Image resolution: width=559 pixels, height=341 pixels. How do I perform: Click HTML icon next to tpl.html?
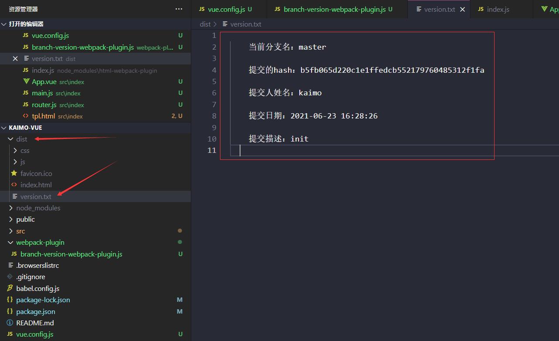point(25,116)
